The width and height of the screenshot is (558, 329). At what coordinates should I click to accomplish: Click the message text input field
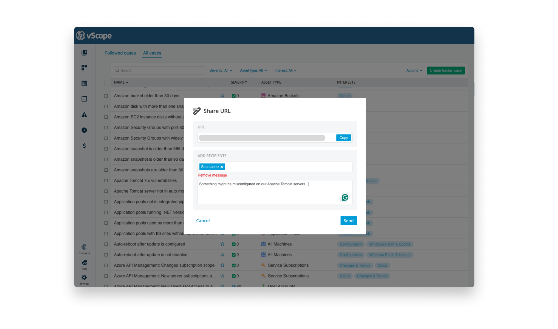click(x=274, y=192)
